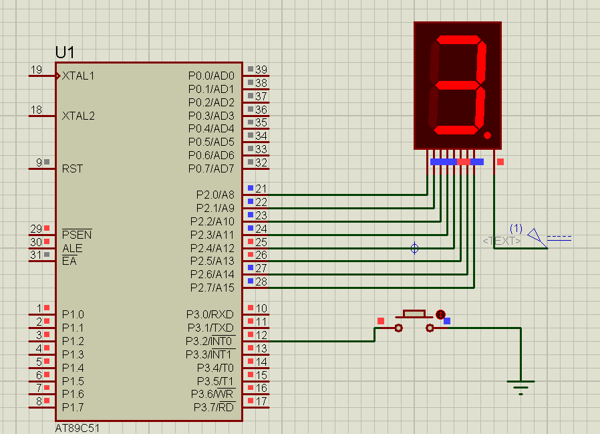Click the P0.4/AD4 pin label
600x434 pixels.
(x=211, y=128)
